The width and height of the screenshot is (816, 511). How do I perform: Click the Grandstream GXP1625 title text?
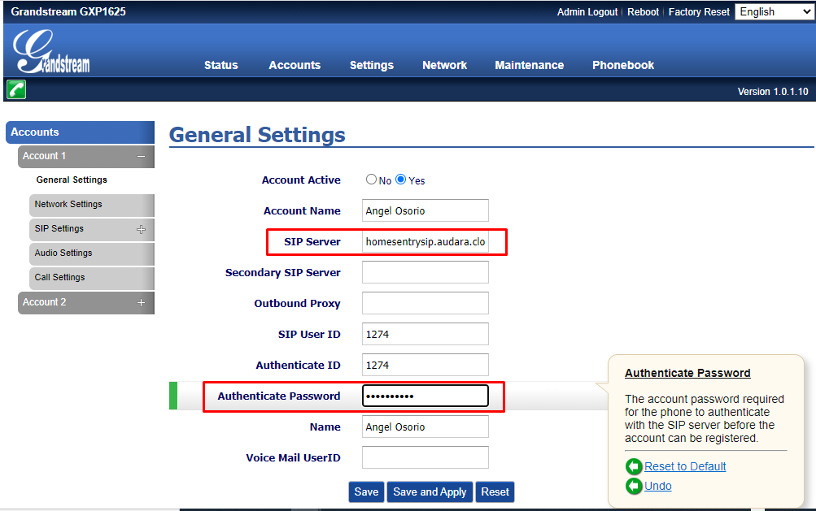click(x=68, y=11)
